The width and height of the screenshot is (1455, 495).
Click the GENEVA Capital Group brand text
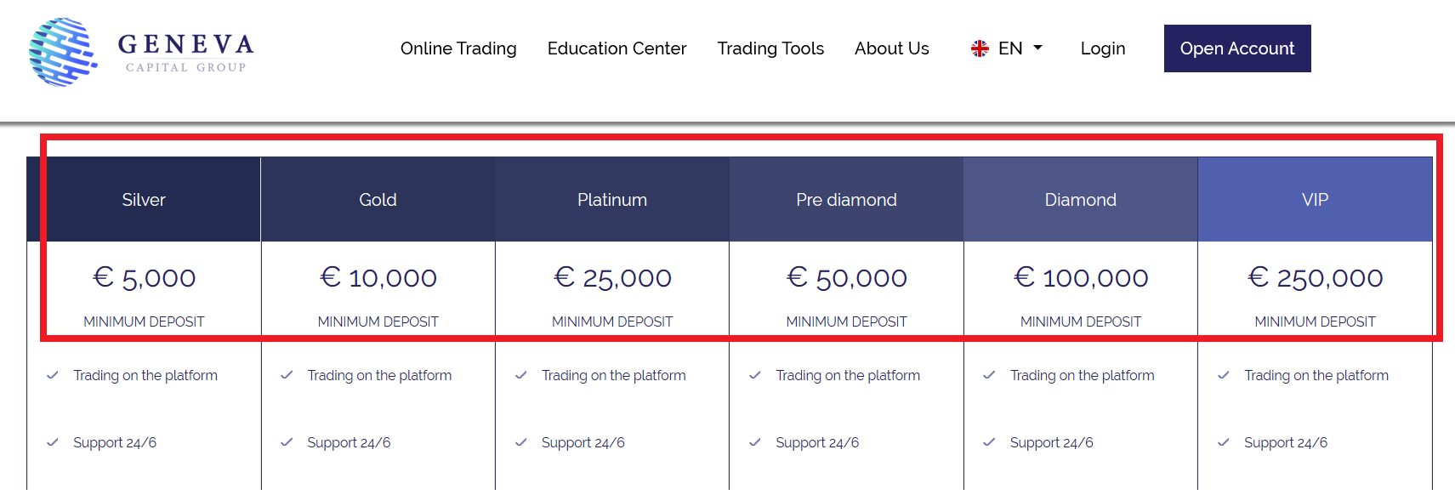tap(186, 53)
